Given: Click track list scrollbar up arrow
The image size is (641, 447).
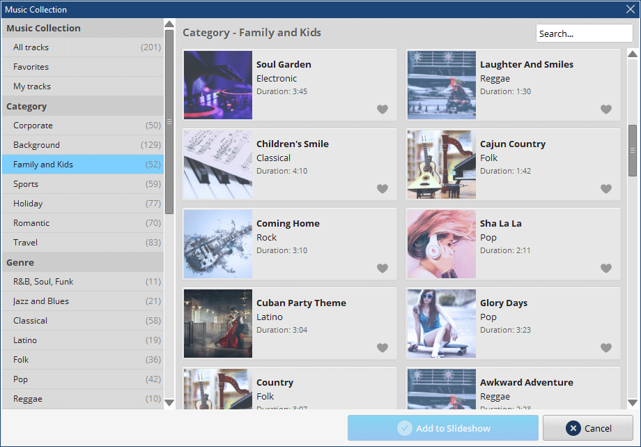Looking at the screenshot, I should point(633,54).
